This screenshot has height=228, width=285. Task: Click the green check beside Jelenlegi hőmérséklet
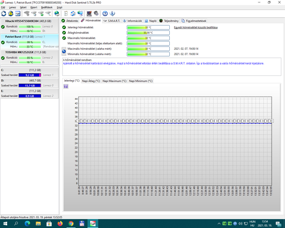[64, 27]
